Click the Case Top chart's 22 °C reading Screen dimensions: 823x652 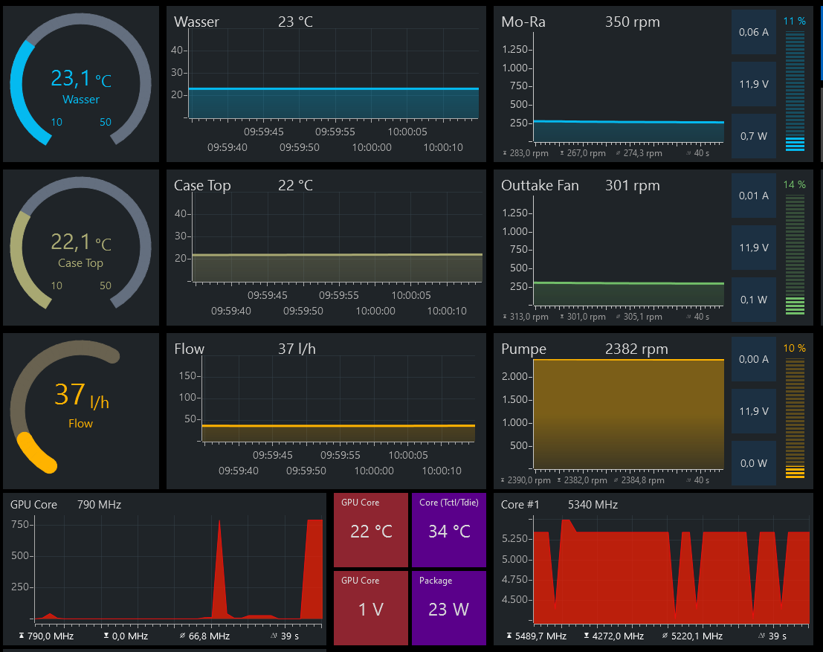point(295,185)
